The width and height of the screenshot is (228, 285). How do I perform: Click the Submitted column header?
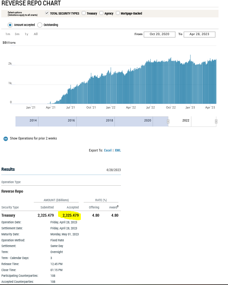point(47,208)
